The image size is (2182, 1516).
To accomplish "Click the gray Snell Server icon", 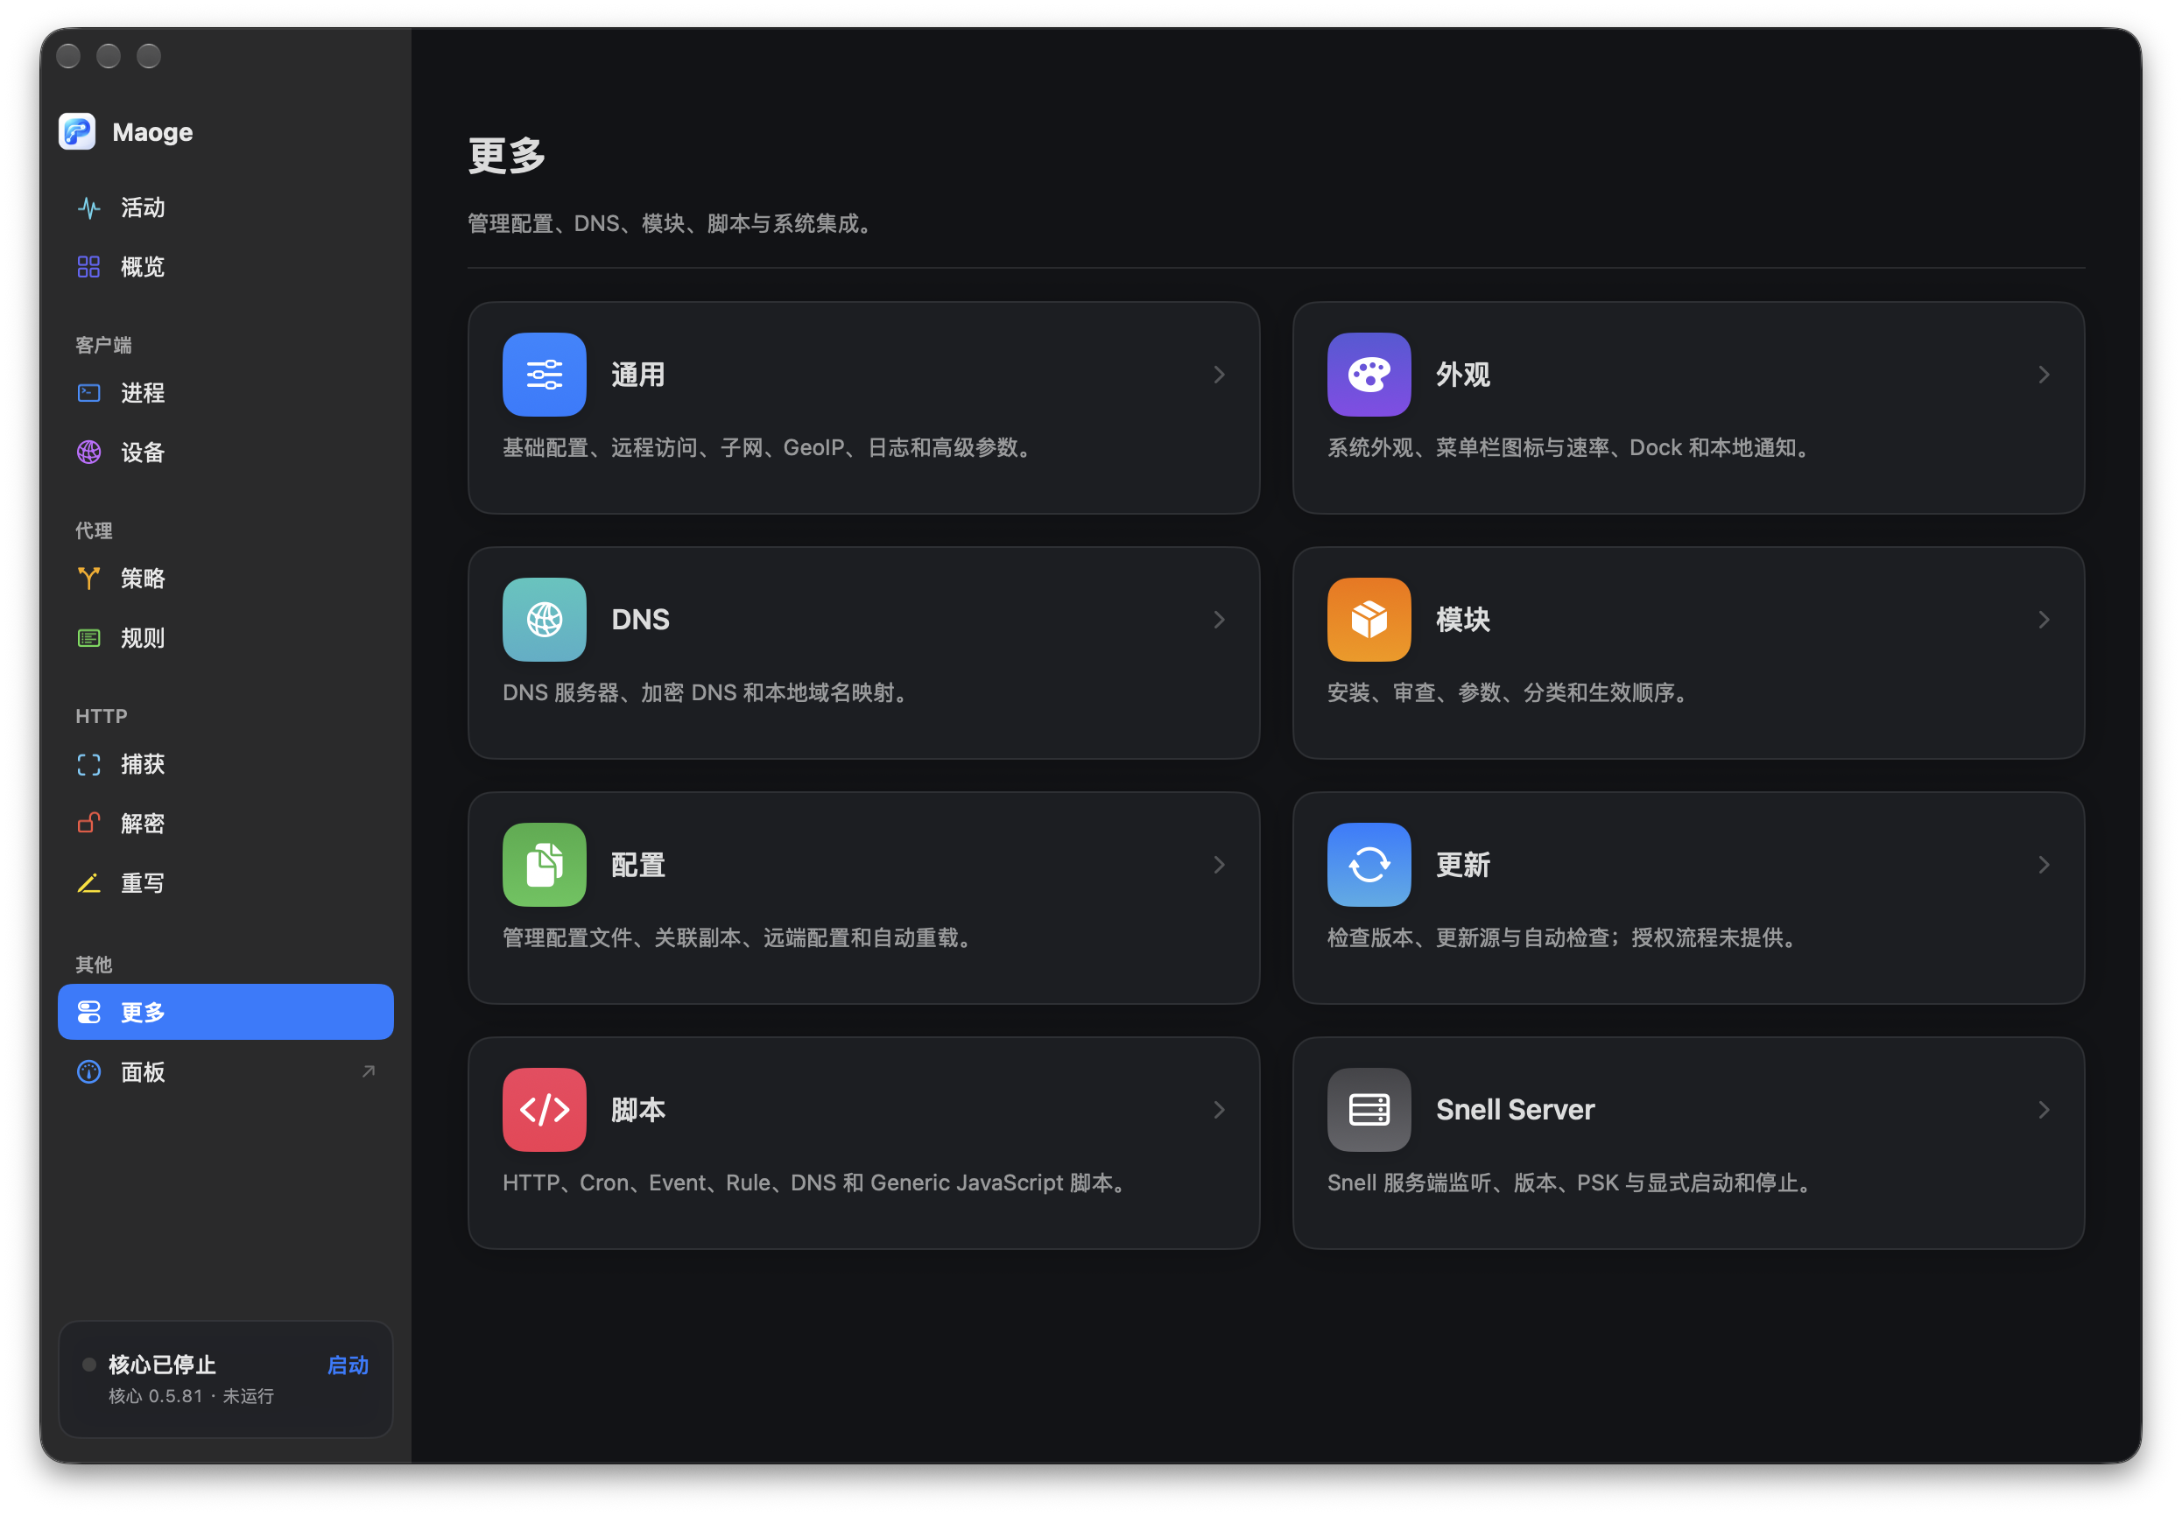I will coord(1369,1110).
